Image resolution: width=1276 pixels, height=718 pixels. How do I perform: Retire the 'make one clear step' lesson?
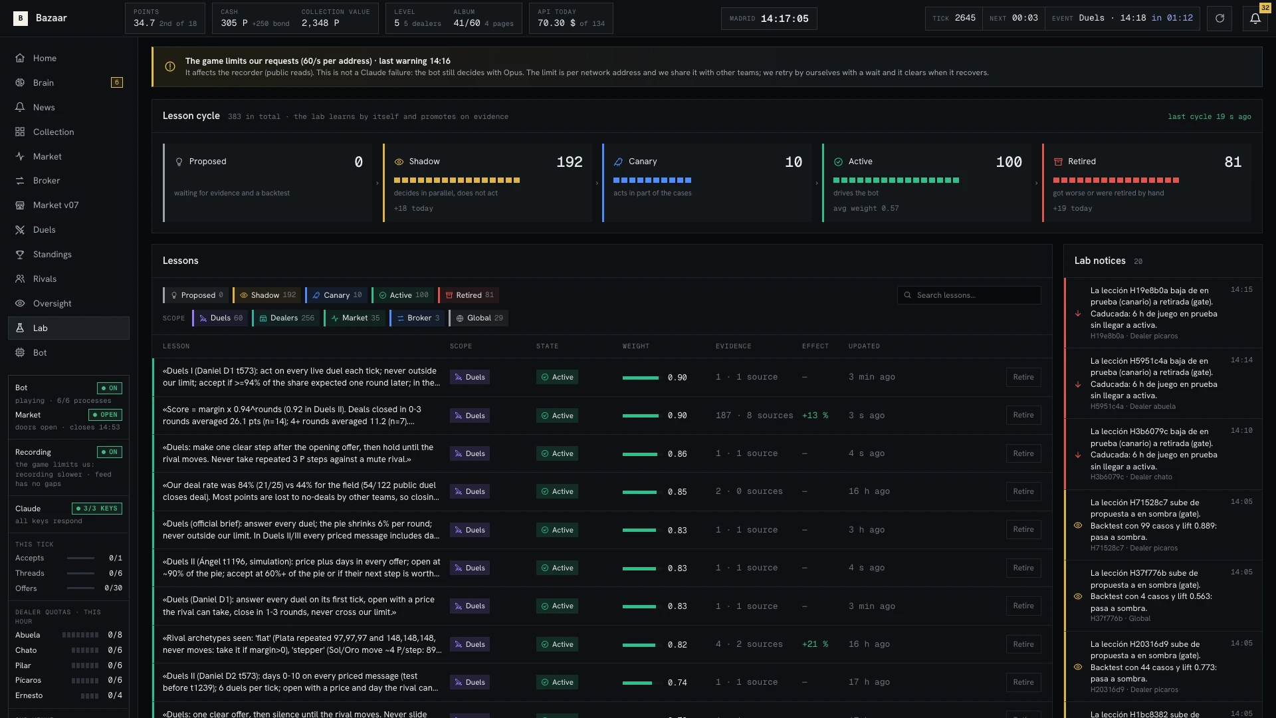point(1023,453)
